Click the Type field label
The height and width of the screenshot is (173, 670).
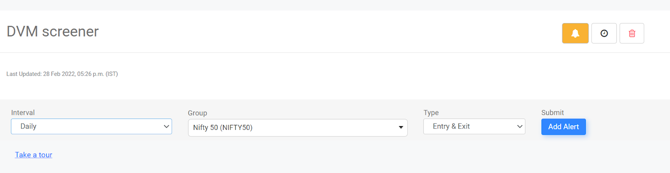click(431, 113)
